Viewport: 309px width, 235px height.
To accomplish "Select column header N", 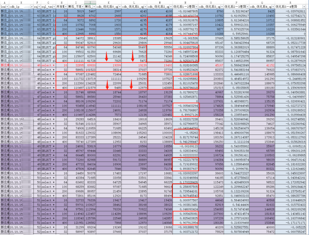I will click(x=185, y=3).
